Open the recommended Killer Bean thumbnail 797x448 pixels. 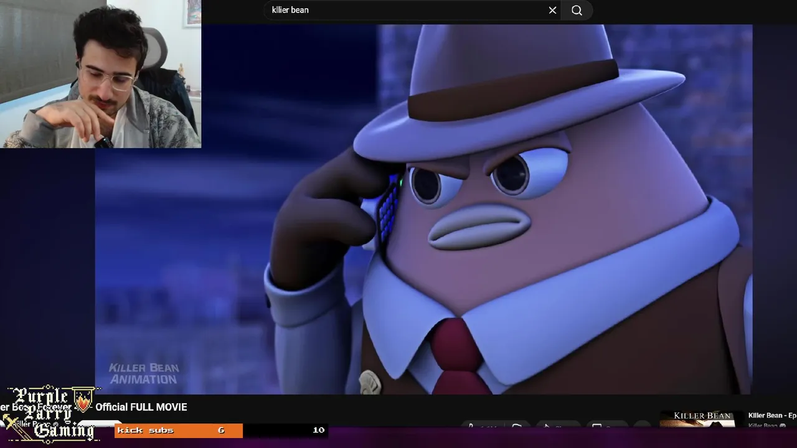coord(701,419)
